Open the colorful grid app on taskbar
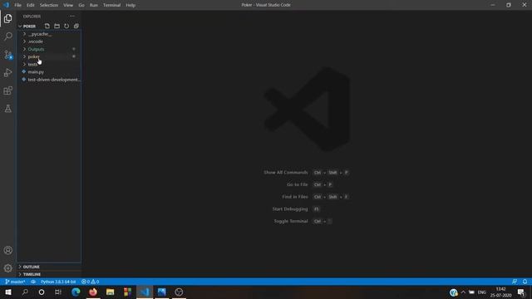Viewport: 532px width, 299px height. pyautogui.click(x=127, y=292)
